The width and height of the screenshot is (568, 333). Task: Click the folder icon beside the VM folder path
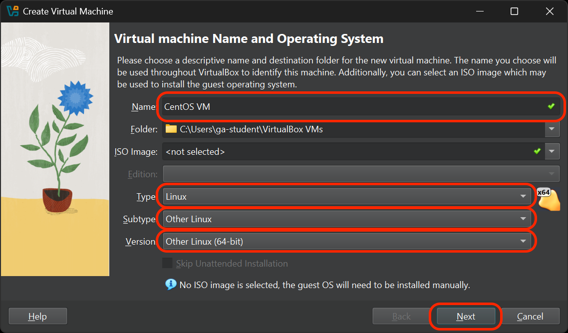coord(171,129)
